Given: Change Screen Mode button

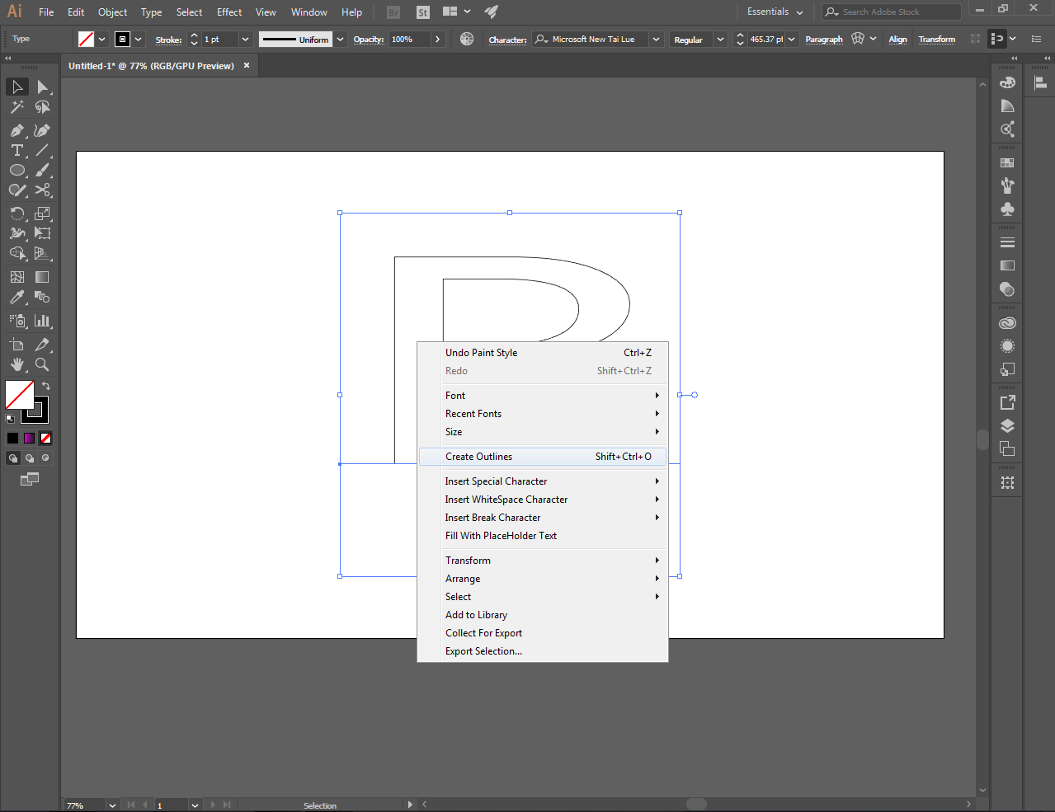Looking at the screenshot, I should click(30, 479).
